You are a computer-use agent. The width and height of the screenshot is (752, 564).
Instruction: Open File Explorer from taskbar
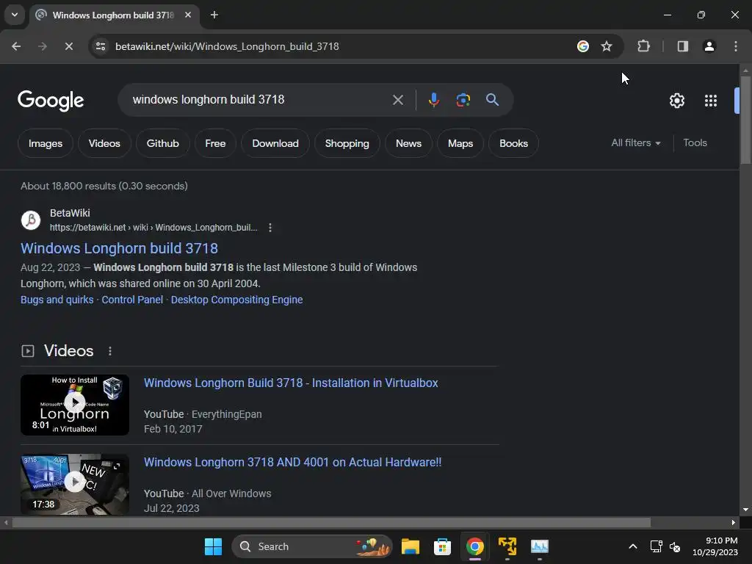[410, 546]
